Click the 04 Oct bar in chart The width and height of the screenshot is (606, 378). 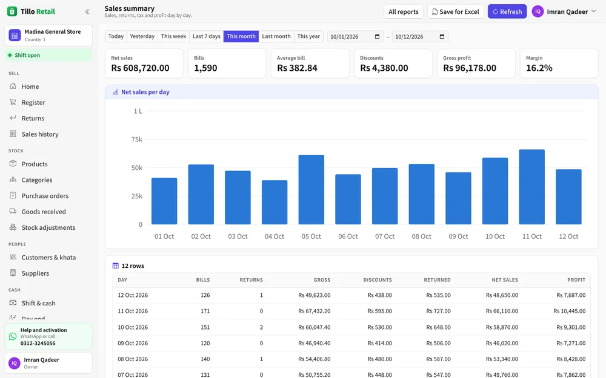tap(275, 203)
